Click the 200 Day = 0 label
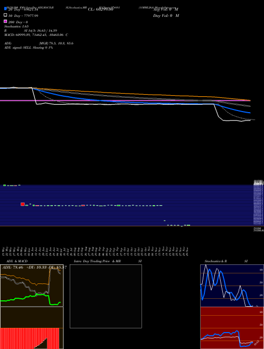 point(18,22)
